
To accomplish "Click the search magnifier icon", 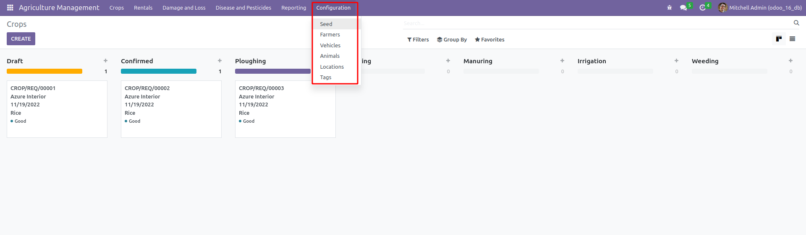I will [796, 23].
